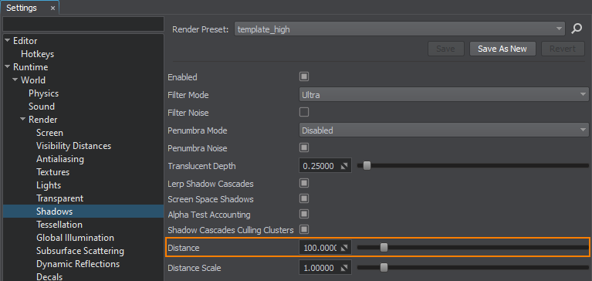Screen dimensions: 592x281
Task: Toggle the Enabled checkbox
Action: tap(304, 77)
